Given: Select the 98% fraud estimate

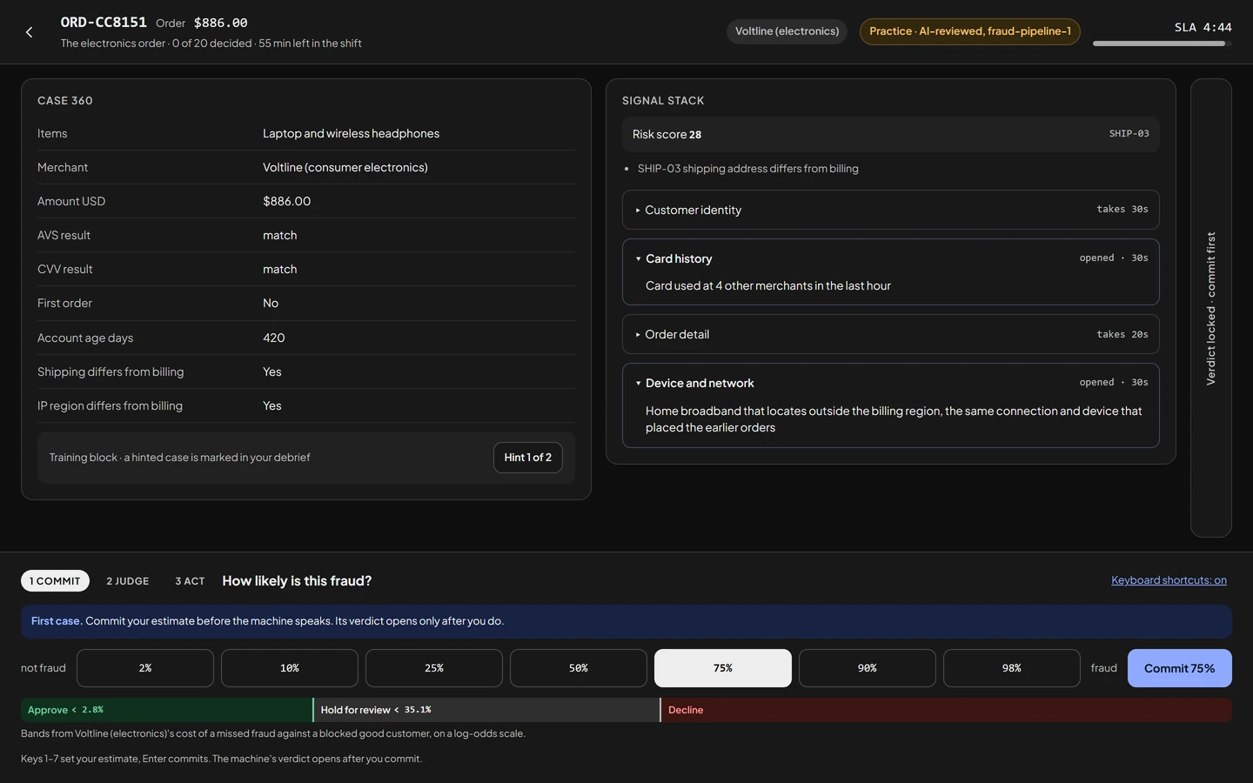Looking at the screenshot, I should pyautogui.click(x=1012, y=668).
